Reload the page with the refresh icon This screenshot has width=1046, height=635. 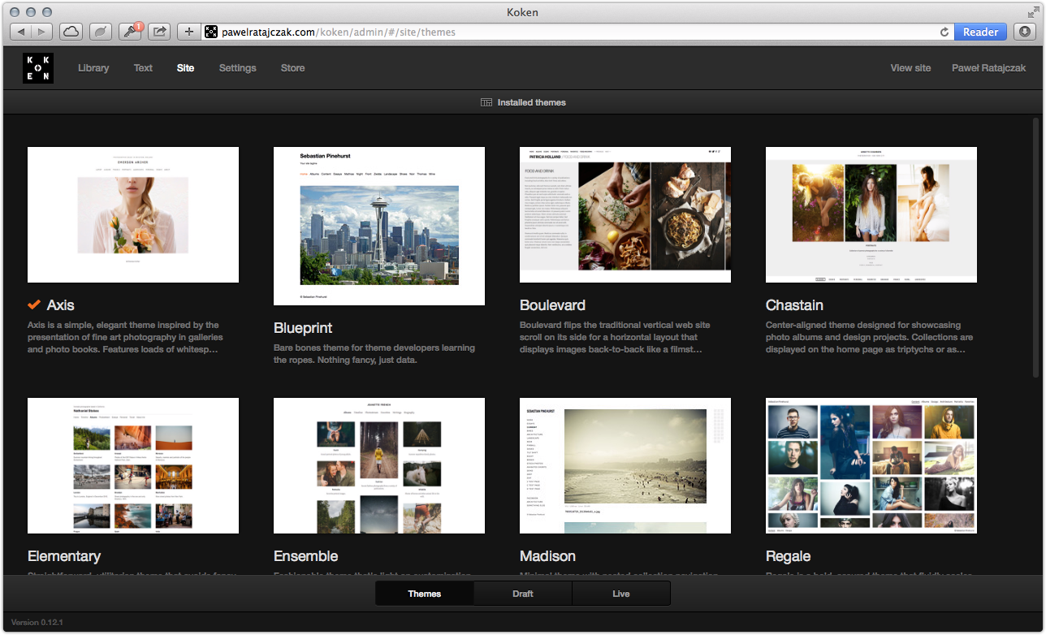[944, 32]
